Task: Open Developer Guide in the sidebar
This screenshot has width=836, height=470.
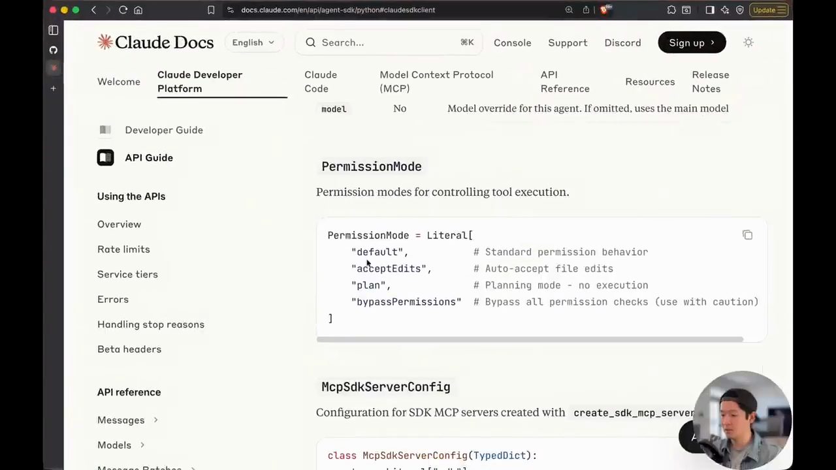Action: click(164, 130)
